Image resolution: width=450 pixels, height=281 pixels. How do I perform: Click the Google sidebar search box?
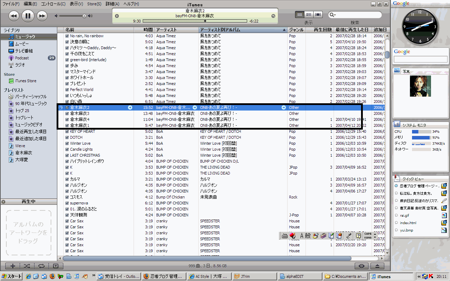(420, 59)
